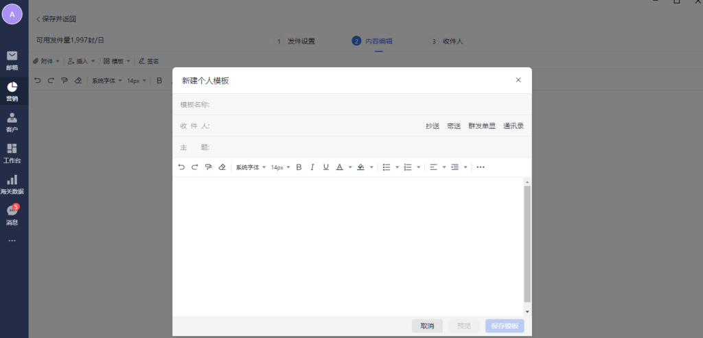Open the 系统字体 font dropdown in the dialog
The image size is (703, 338).
pyautogui.click(x=251, y=167)
